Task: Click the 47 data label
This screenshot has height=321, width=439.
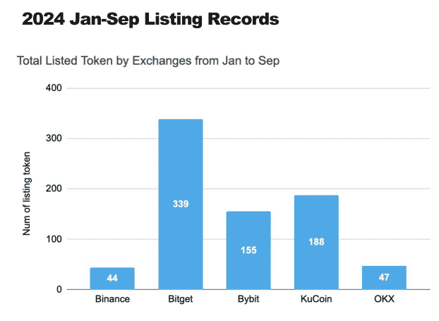Action: click(384, 278)
